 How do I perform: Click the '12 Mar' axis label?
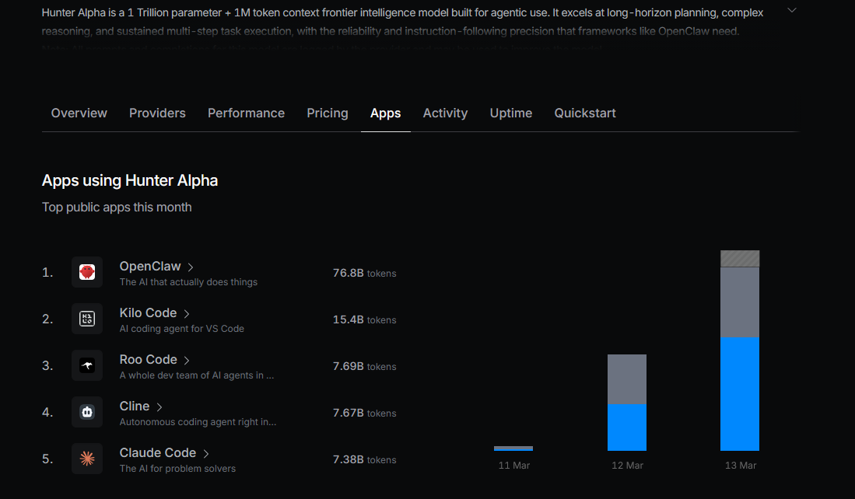pyautogui.click(x=627, y=466)
